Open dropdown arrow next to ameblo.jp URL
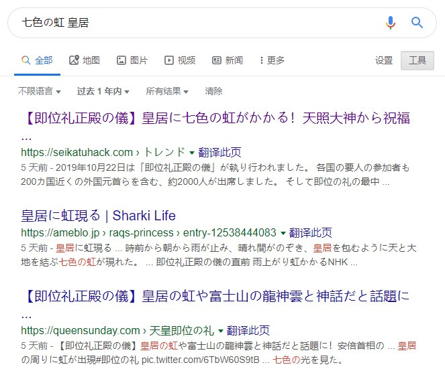Screen dimensions: 445x373 283,233
